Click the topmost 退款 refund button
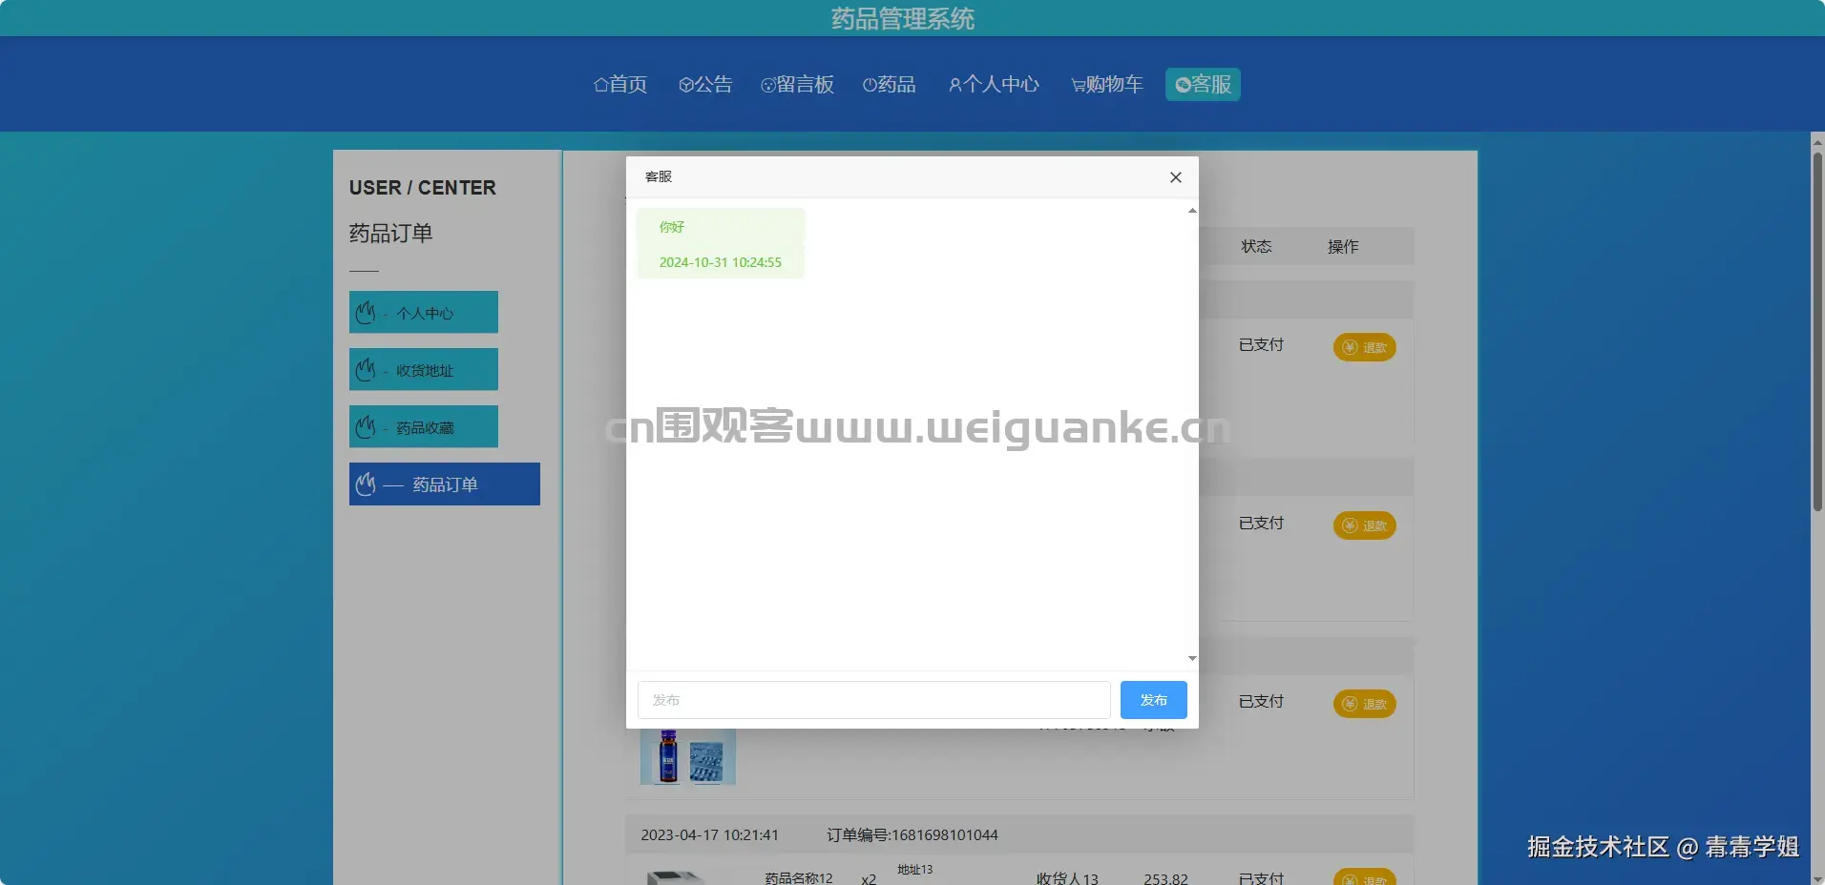1825x885 pixels. click(1365, 347)
